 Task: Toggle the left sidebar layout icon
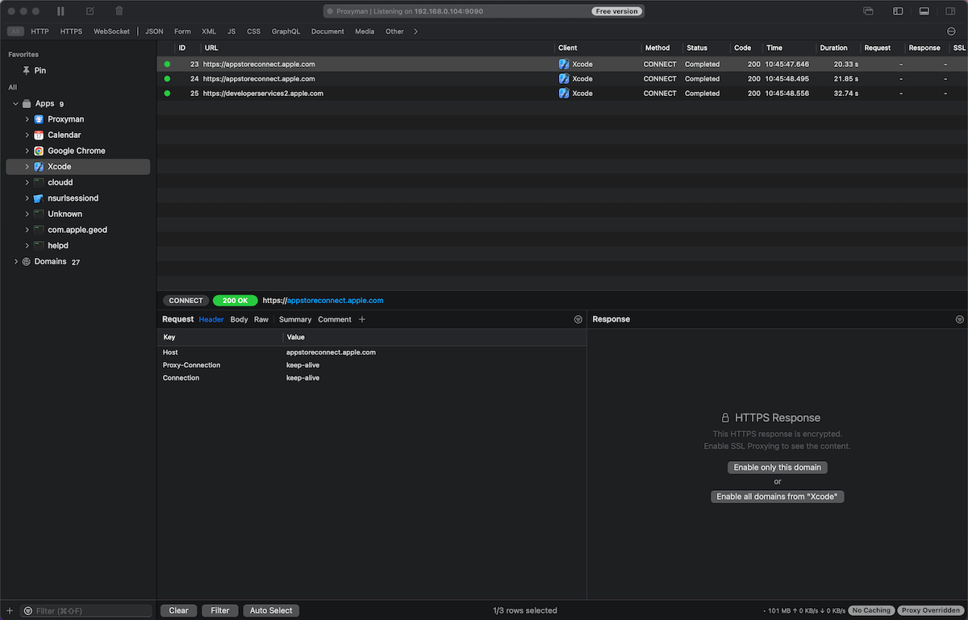coord(897,11)
